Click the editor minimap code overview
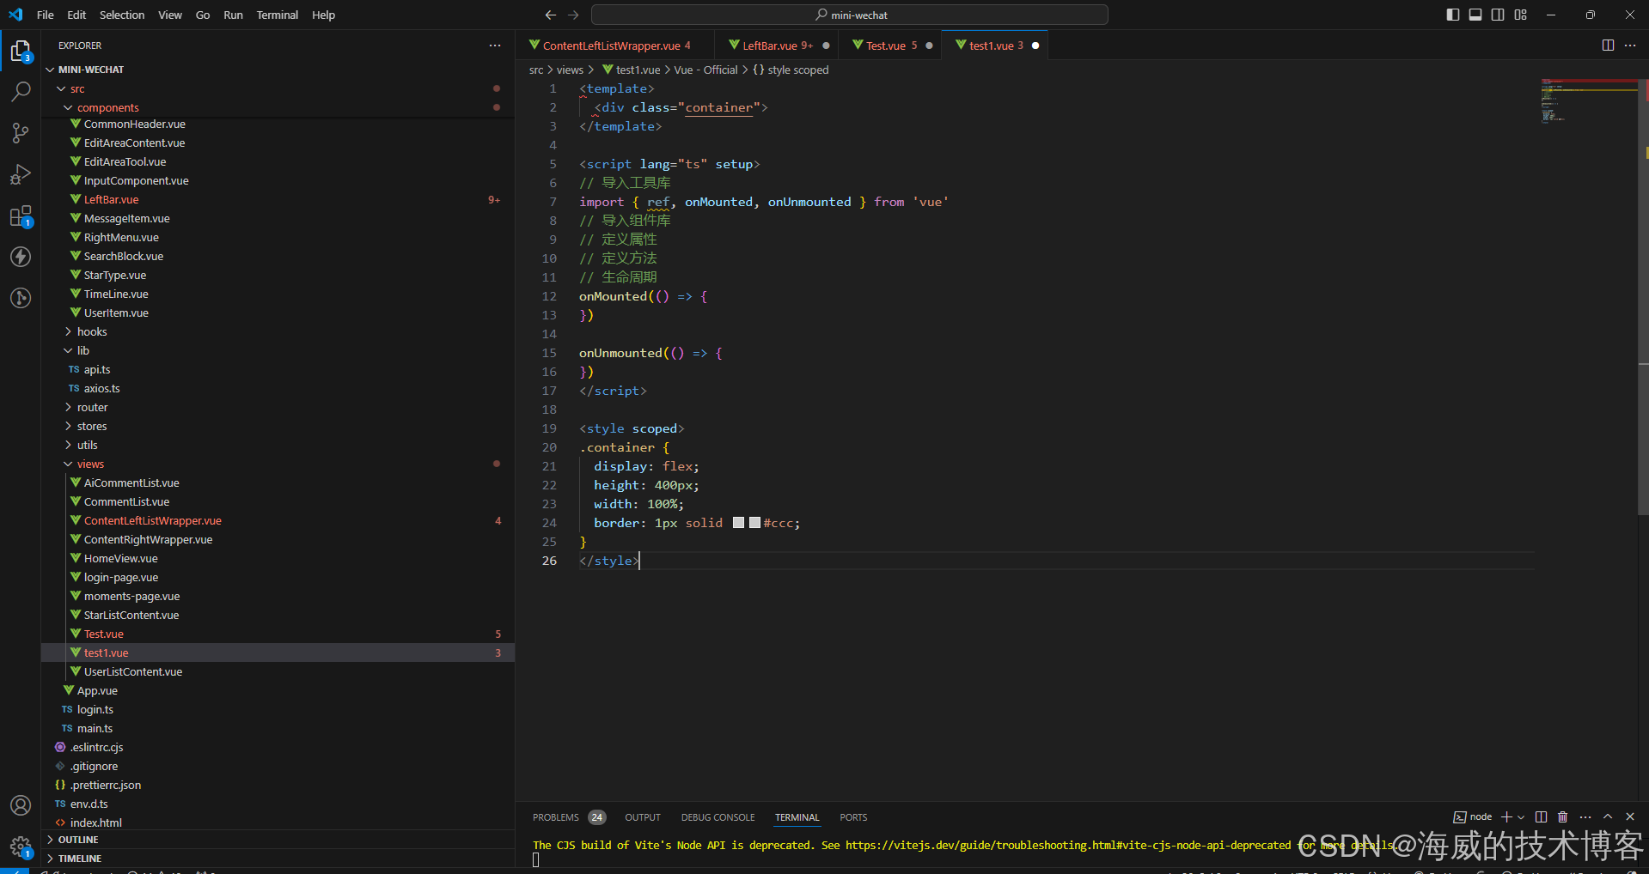Image resolution: width=1649 pixels, height=874 pixels. point(1588,100)
